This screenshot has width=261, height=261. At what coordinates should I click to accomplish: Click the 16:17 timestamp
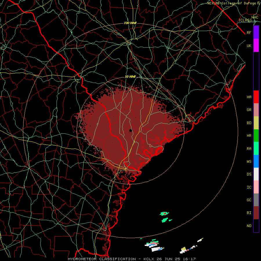[x=190, y=259]
